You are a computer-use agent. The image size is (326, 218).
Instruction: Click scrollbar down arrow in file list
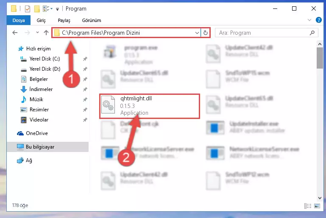(x=320, y=198)
